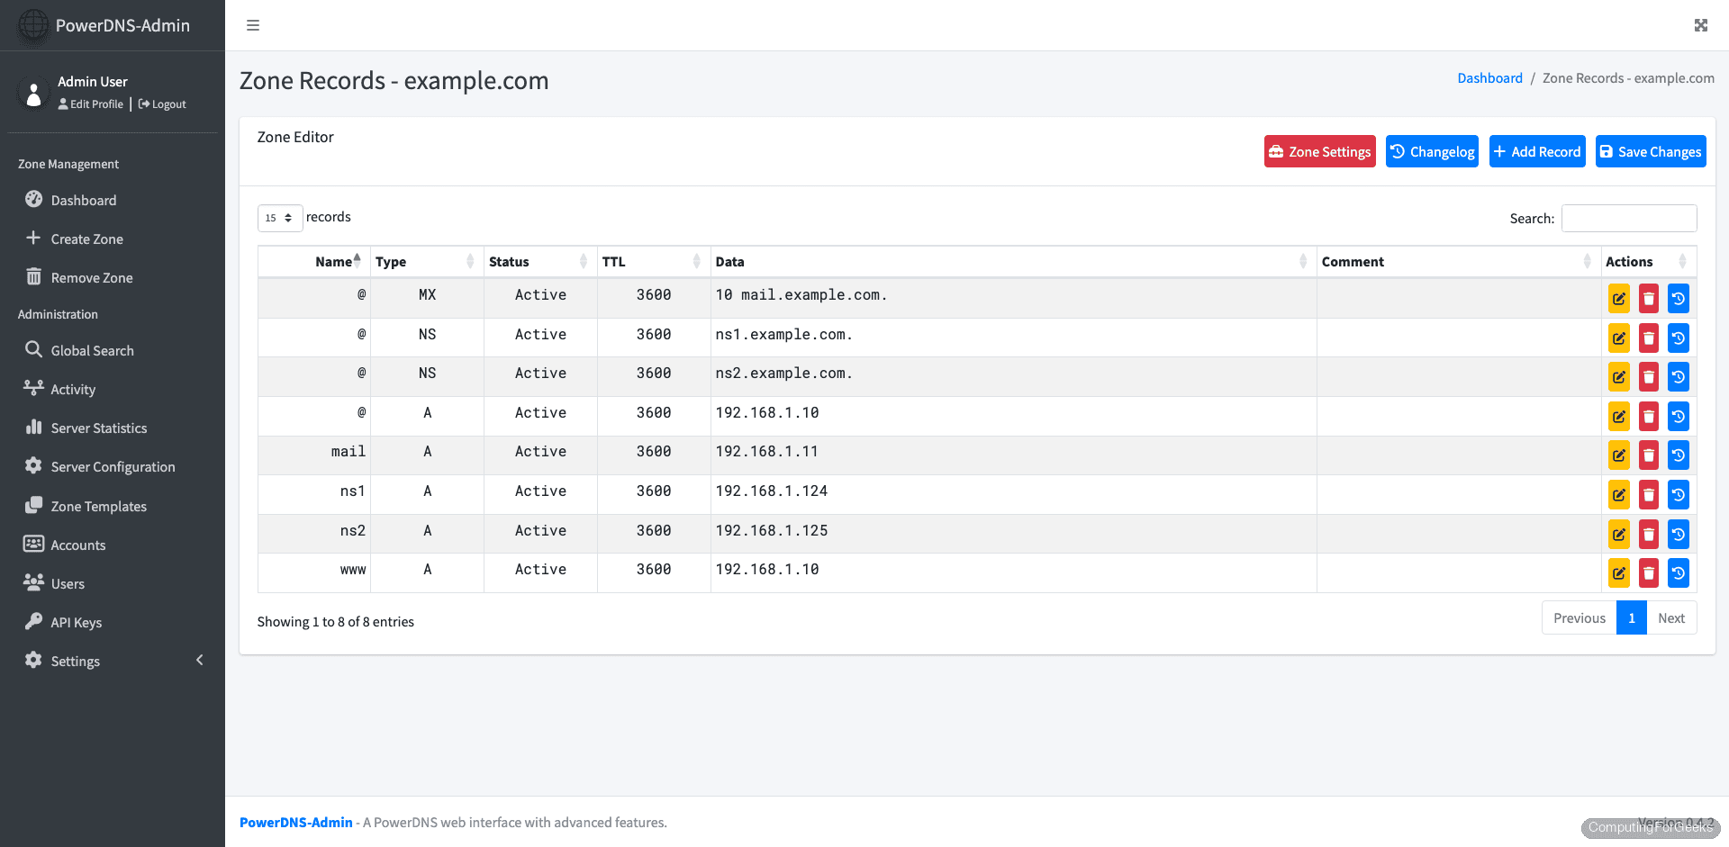The image size is (1729, 847).
Task: Save zone changes with Save Changes button
Action: coord(1651,151)
